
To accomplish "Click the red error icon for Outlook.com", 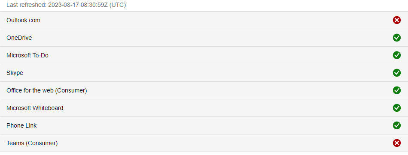I will (x=396, y=20).
